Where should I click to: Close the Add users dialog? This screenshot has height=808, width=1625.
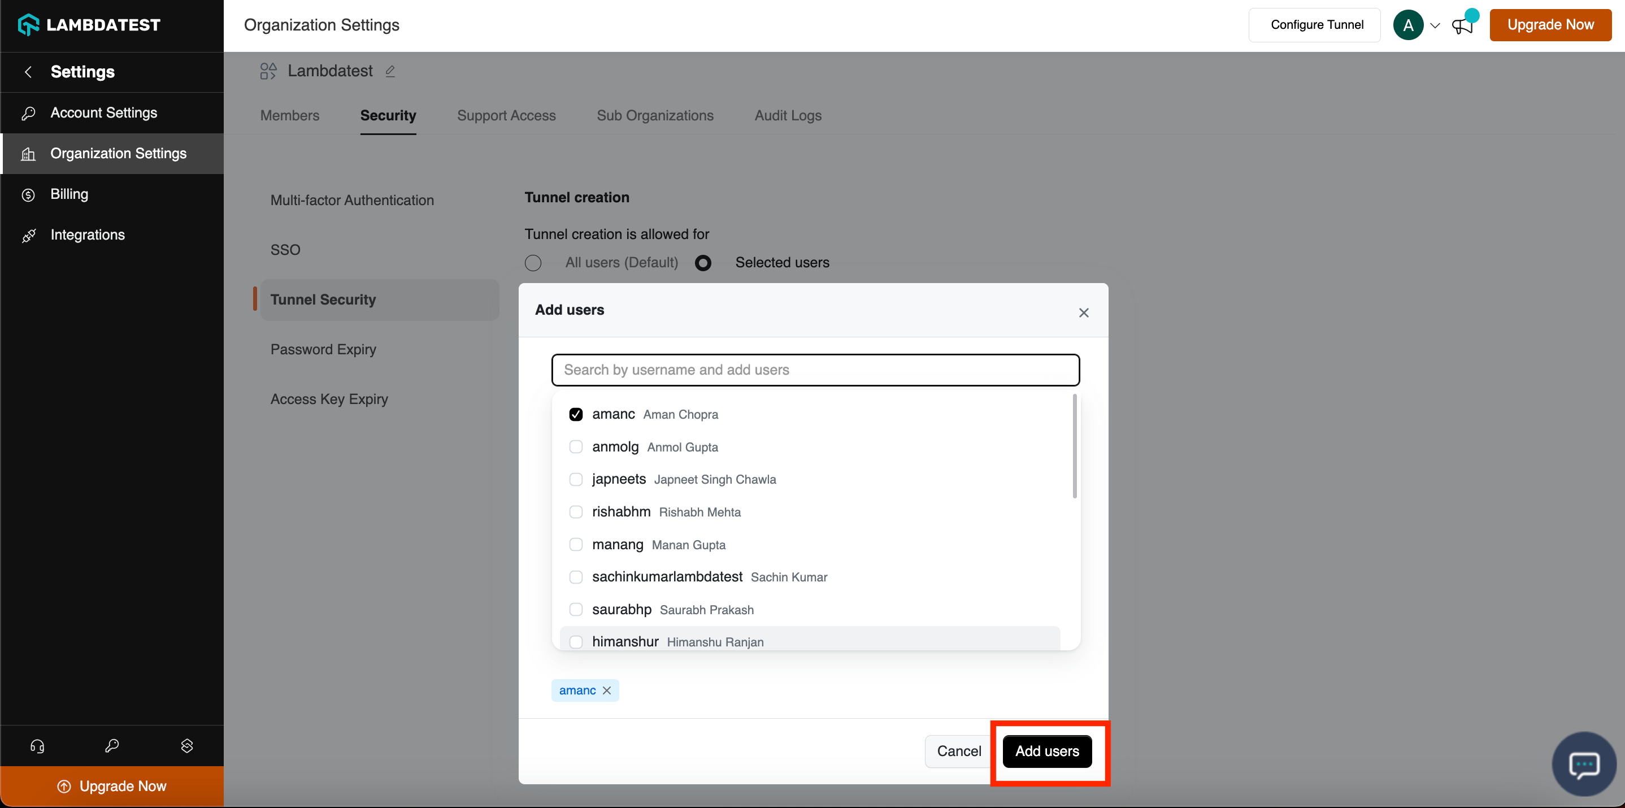coord(1083,313)
